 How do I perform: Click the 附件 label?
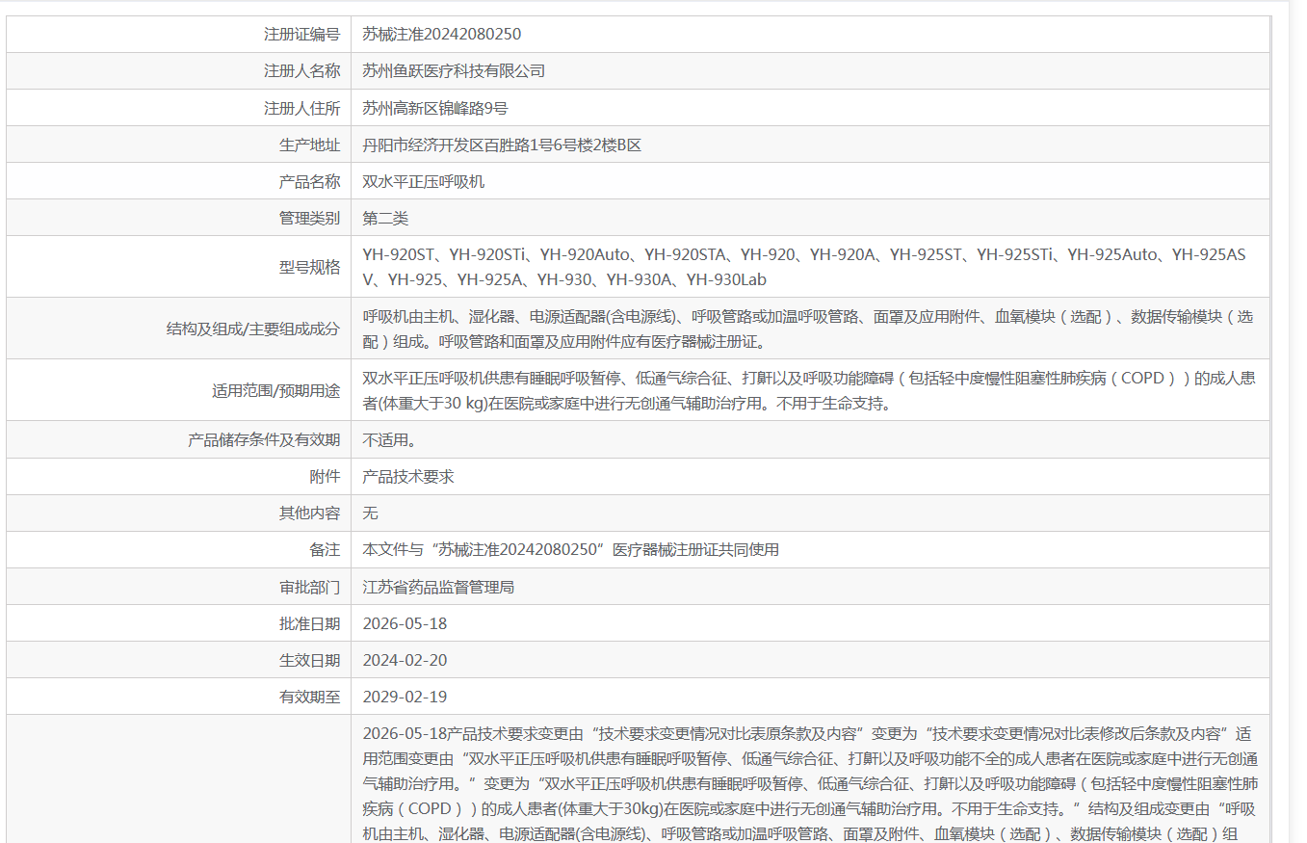pos(325,476)
